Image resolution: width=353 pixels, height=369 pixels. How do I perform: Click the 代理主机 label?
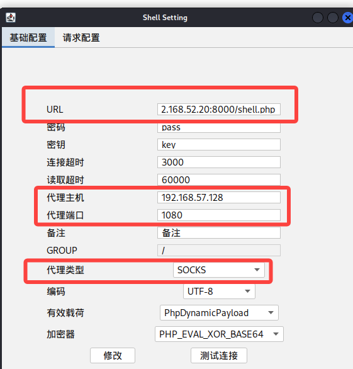coord(65,198)
